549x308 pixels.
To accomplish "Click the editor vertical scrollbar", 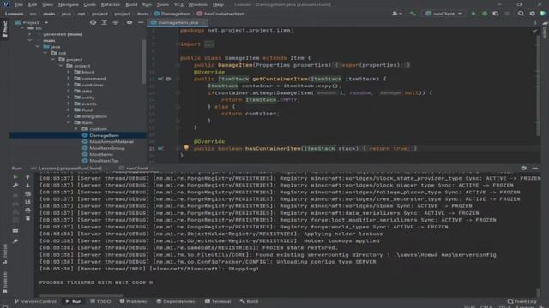I will tap(538, 86).
